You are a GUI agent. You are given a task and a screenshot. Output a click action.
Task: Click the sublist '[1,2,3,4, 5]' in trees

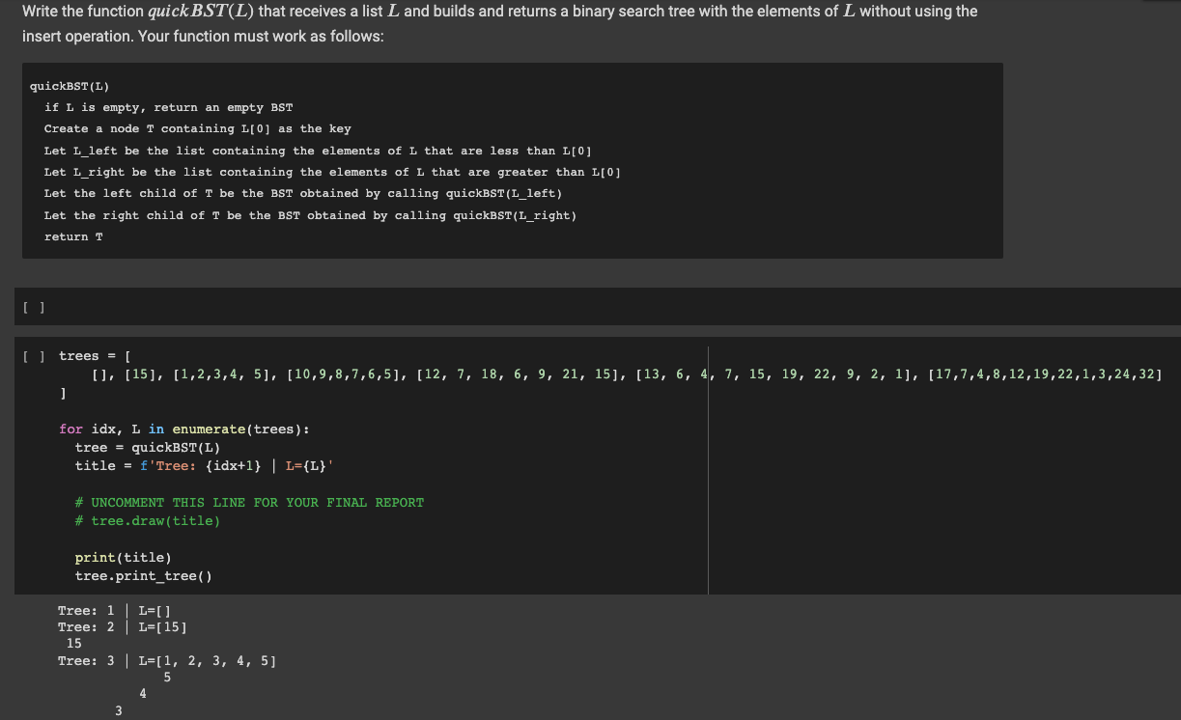coord(226,374)
